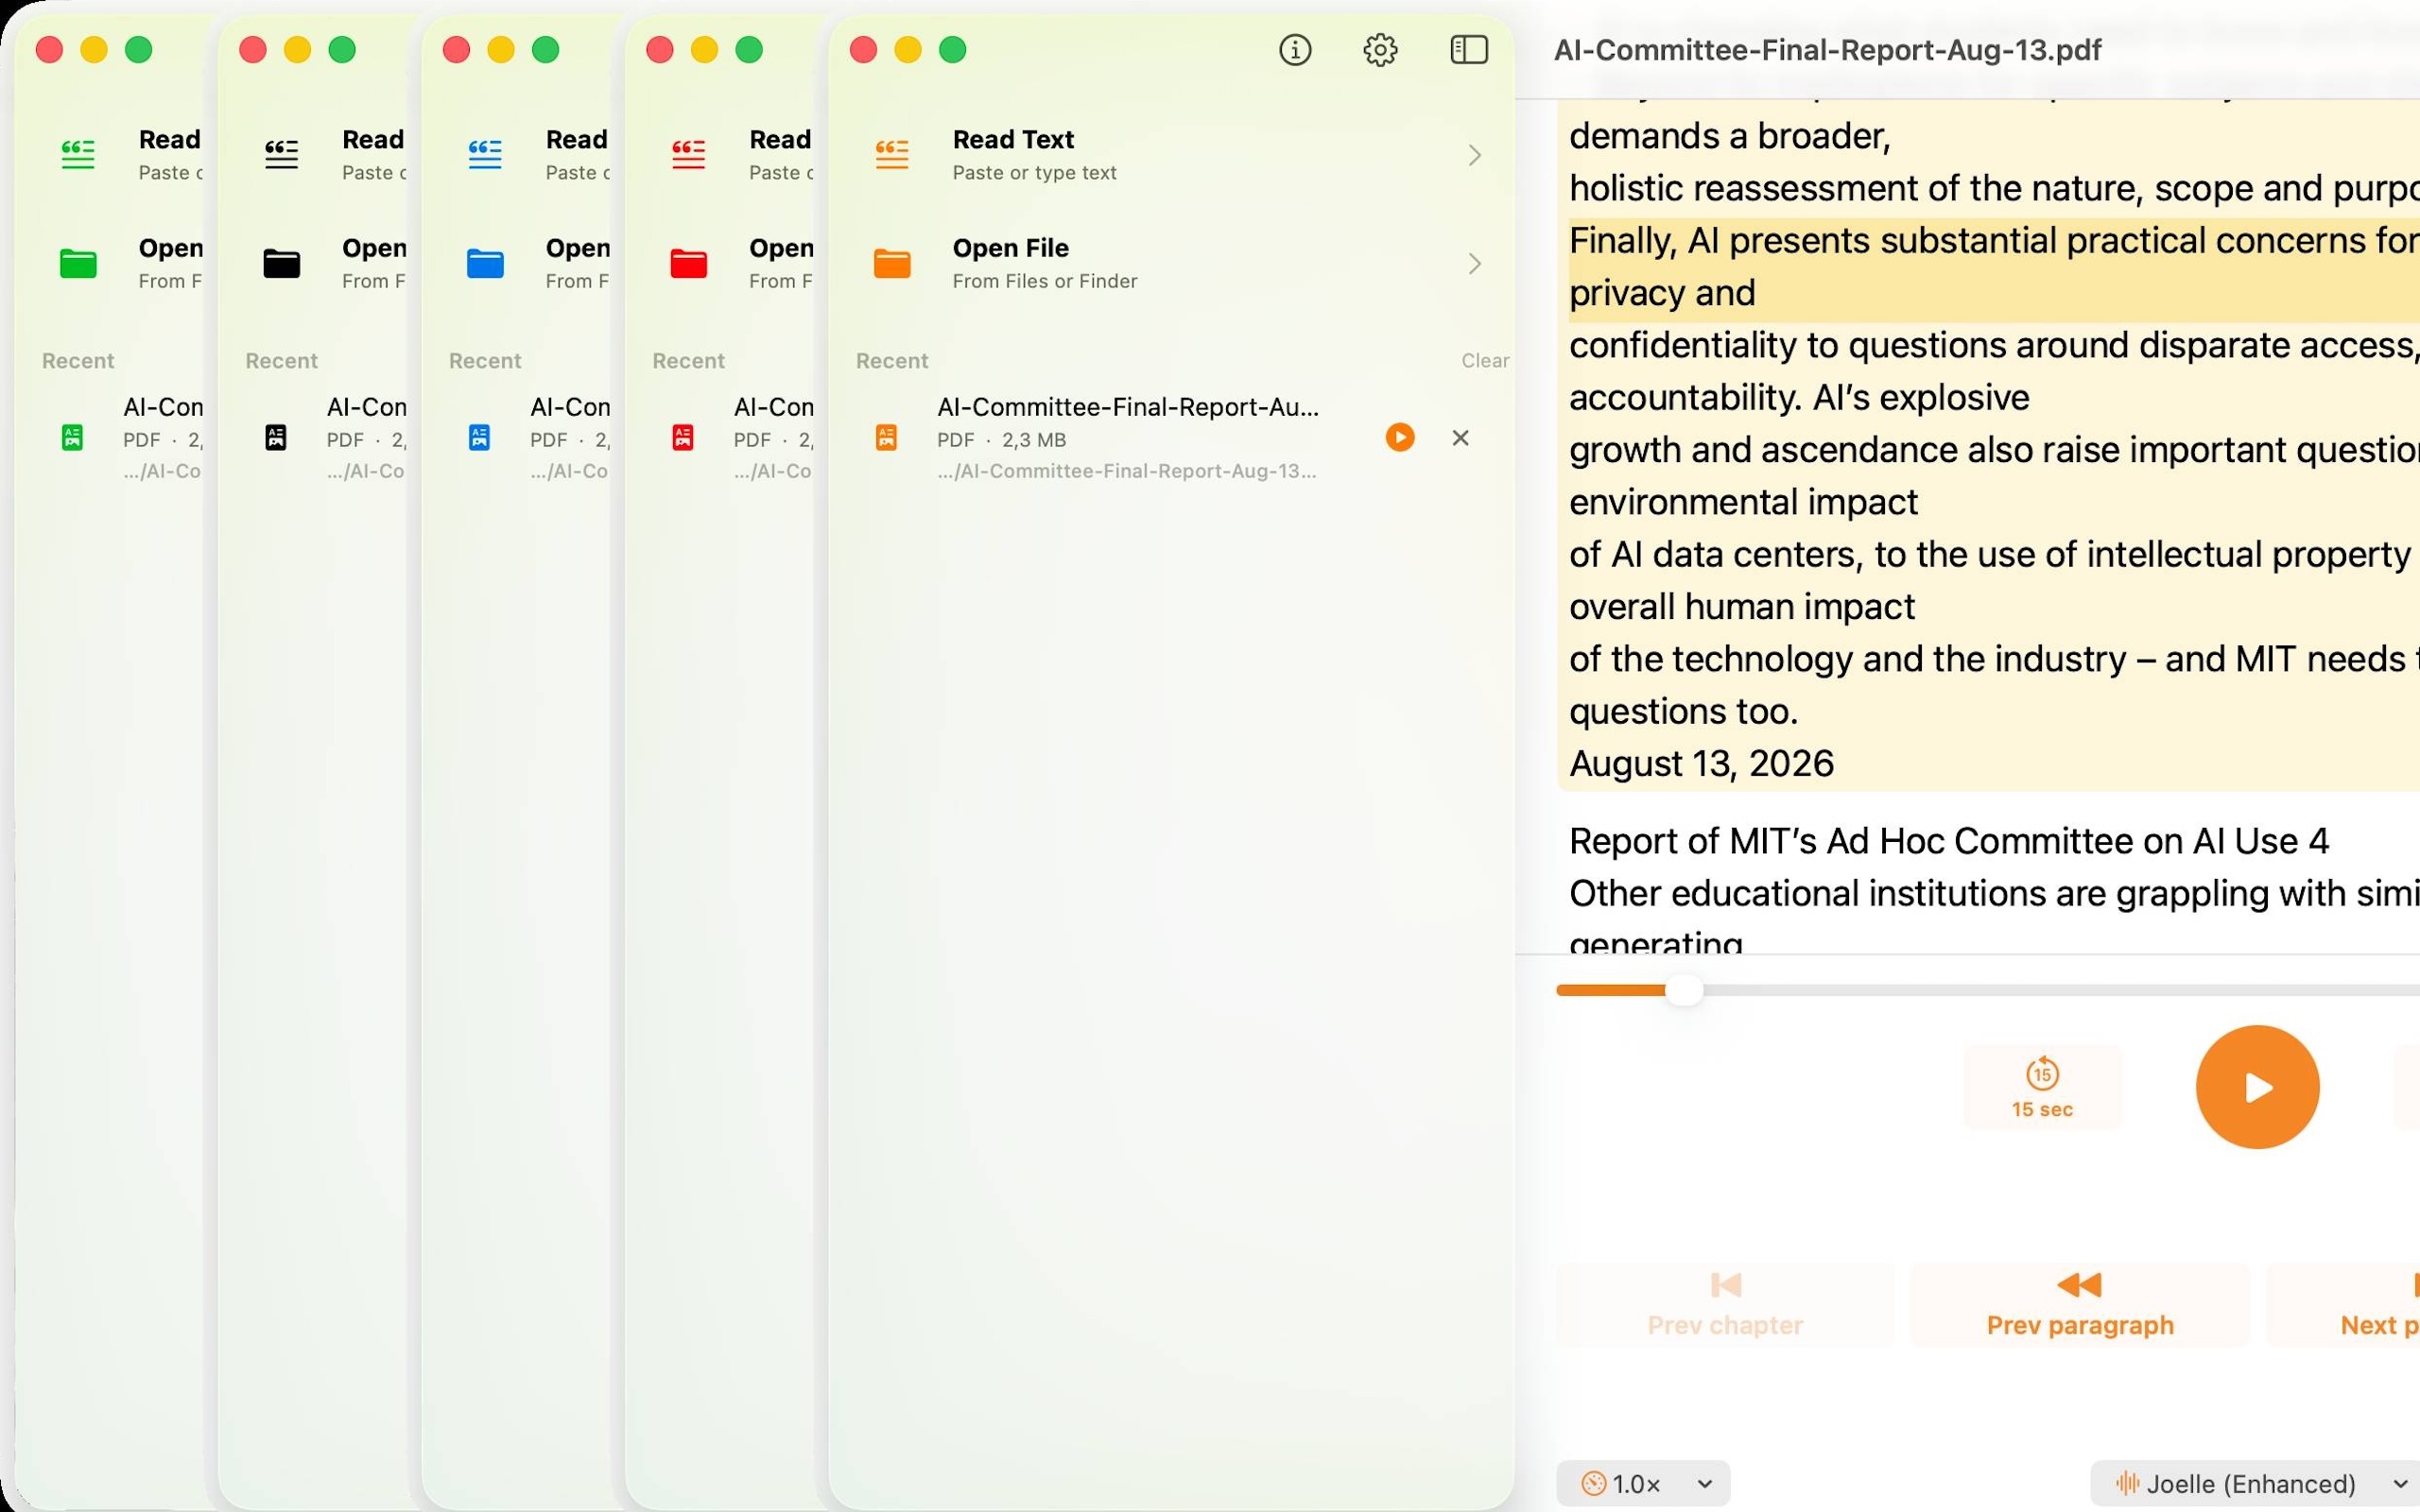Open the info icon in the orange window toolbar
Screen dimensions: 2420x1512
point(1295,50)
